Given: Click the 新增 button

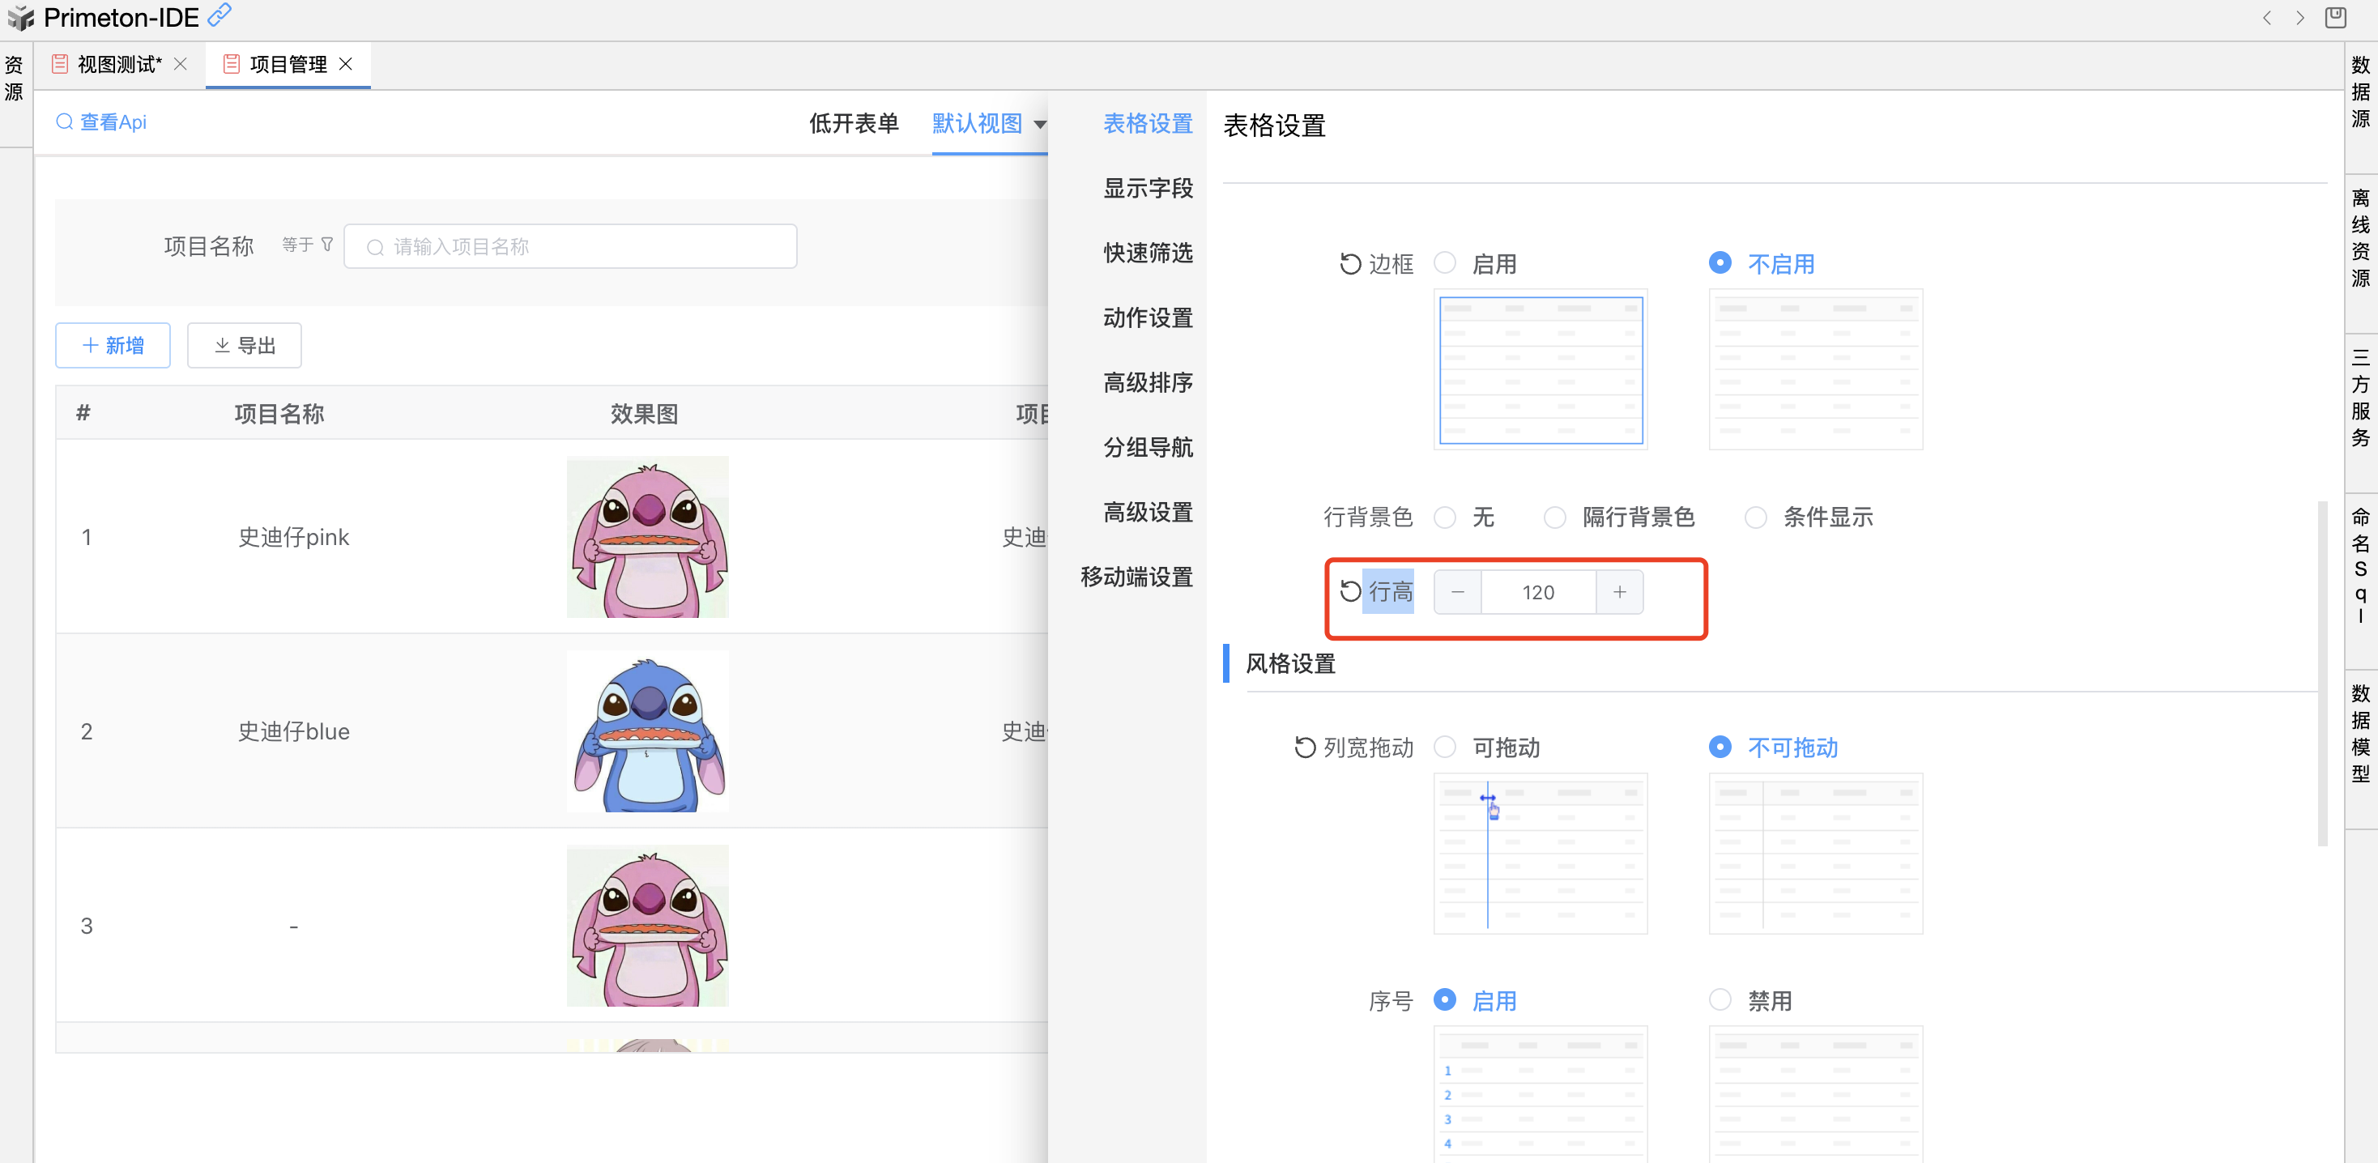Looking at the screenshot, I should pos(113,345).
